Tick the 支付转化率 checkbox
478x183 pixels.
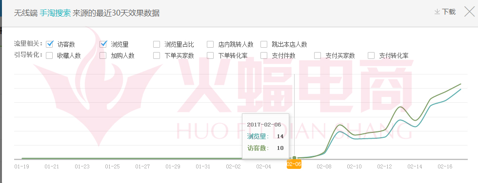(371, 55)
